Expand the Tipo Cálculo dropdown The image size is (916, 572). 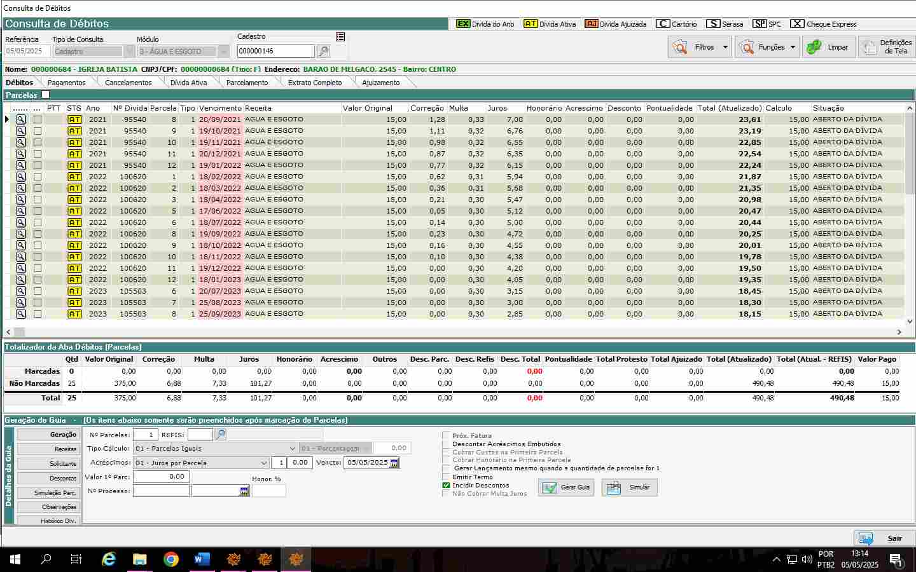(292, 449)
